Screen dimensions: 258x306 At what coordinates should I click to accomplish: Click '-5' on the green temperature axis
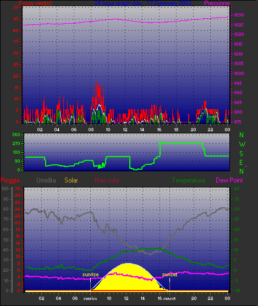click(x=237, y=281)
